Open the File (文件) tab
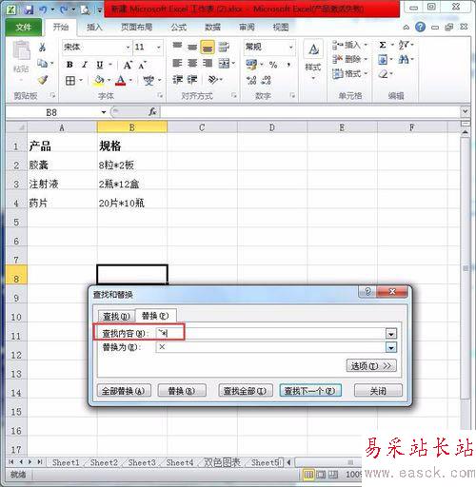 coord(24,28)
